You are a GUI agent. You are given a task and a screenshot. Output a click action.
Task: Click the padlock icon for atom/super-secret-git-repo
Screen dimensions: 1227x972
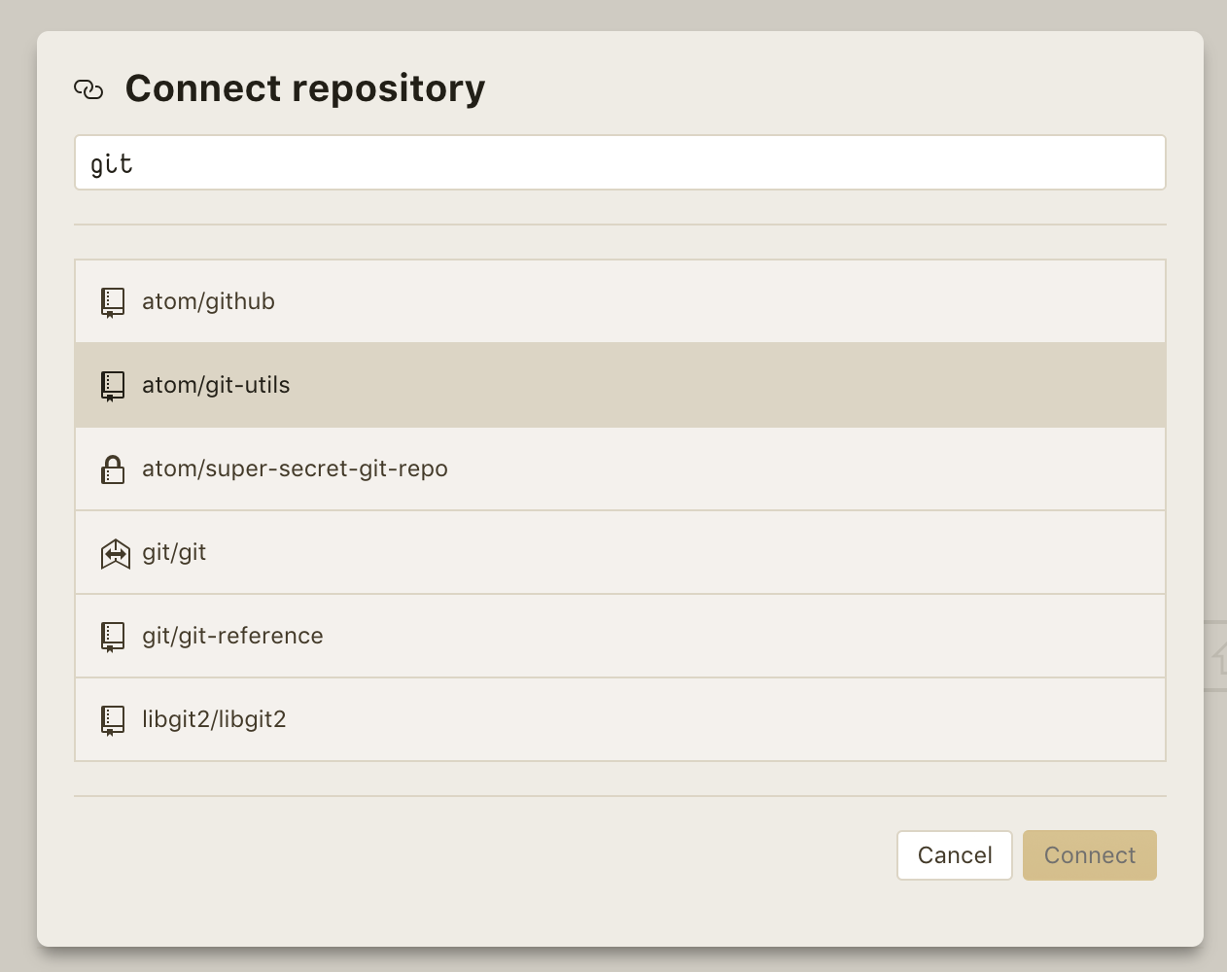pyautogui.click(x=112, y=469)
